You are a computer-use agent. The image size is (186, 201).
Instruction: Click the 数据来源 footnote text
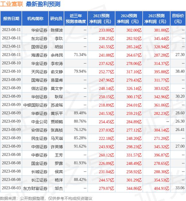(46, 198)
